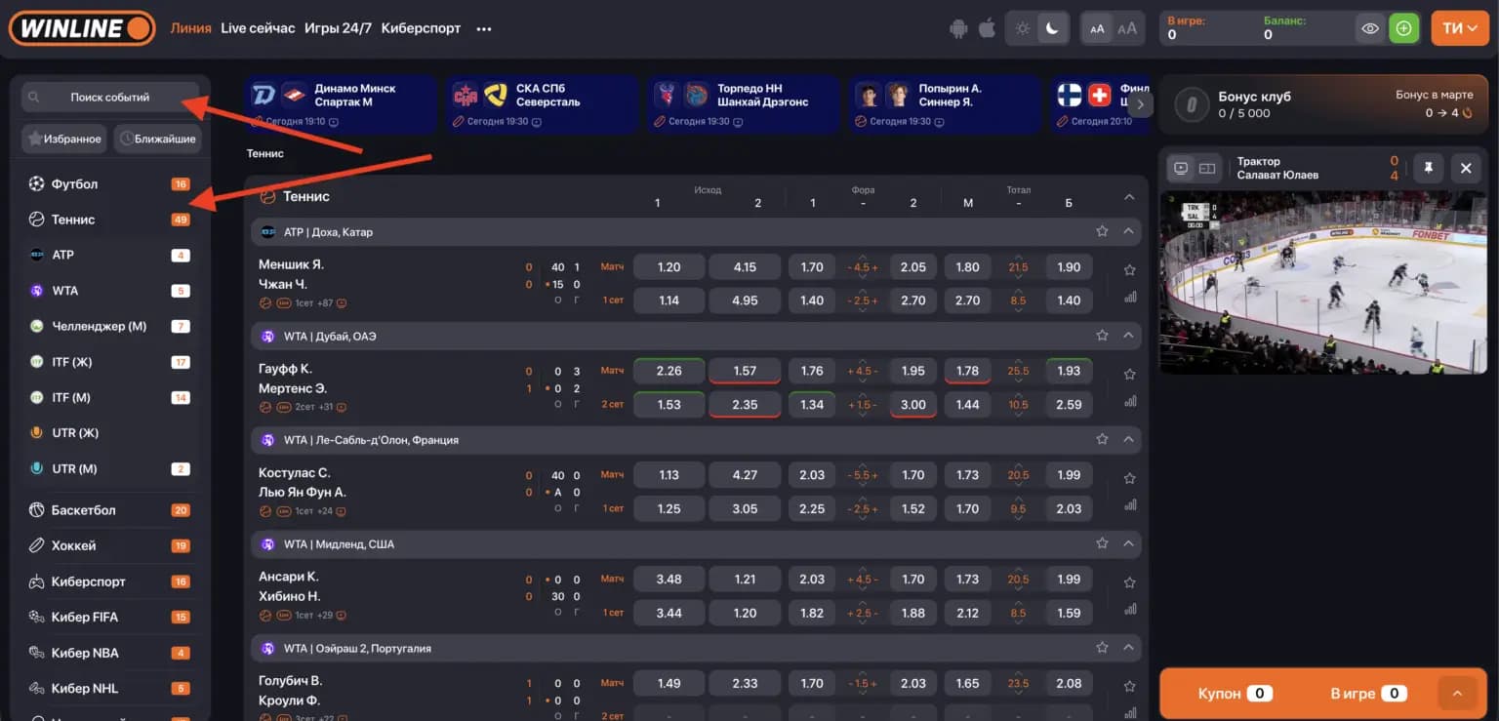Viewport: 1499px width, 721px height.
Task: Click the ITF (Ж) sidebar icon
Action: coord(37,362)
